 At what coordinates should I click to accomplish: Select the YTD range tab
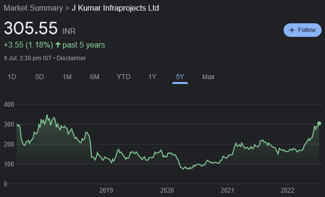(x=124, y=77)
